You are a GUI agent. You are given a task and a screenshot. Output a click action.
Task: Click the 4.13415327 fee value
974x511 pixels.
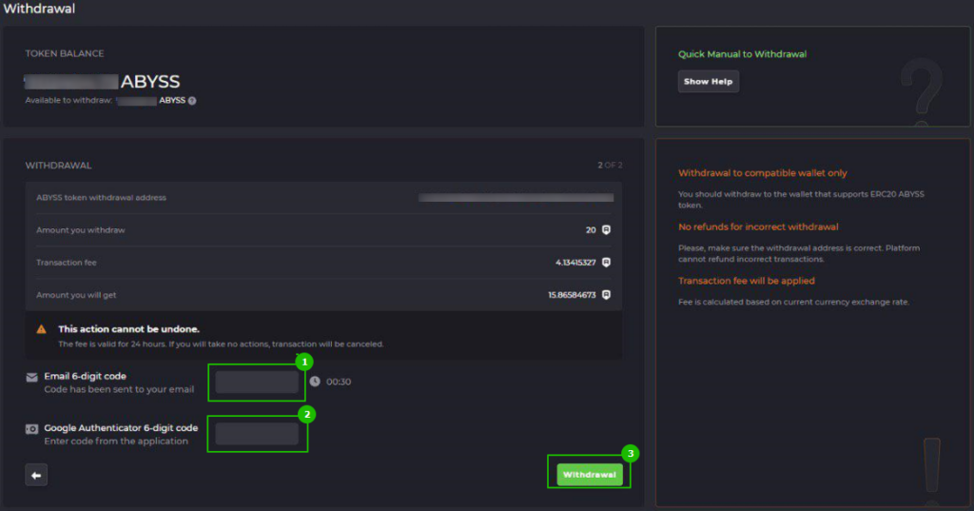click(x=575, y=263)
